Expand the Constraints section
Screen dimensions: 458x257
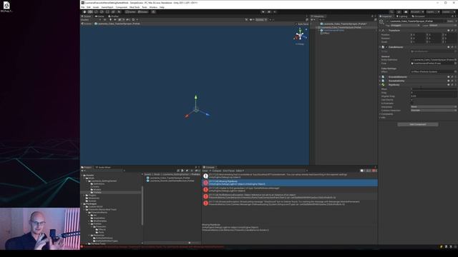coord(380,114)
